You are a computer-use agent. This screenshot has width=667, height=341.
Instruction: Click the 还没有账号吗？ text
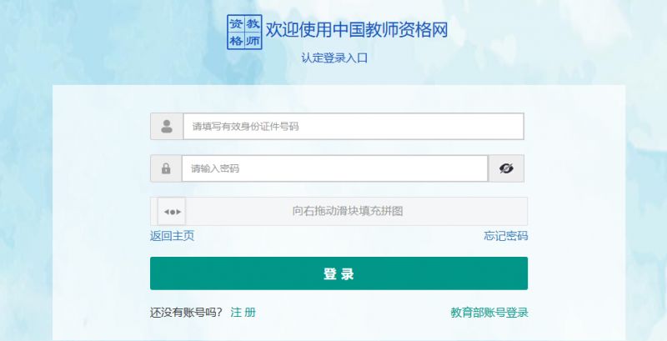tap(186, 313)
